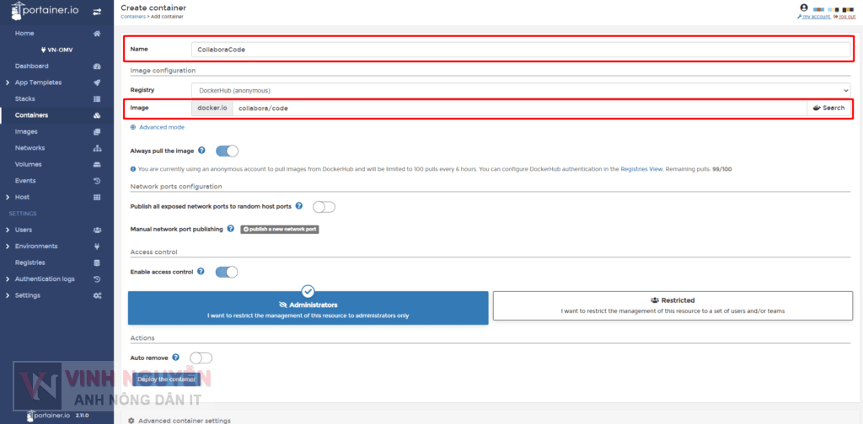Screen dimensions: 863x424
Task: Open Volumes in the sidebar
Action: point(28,164)
